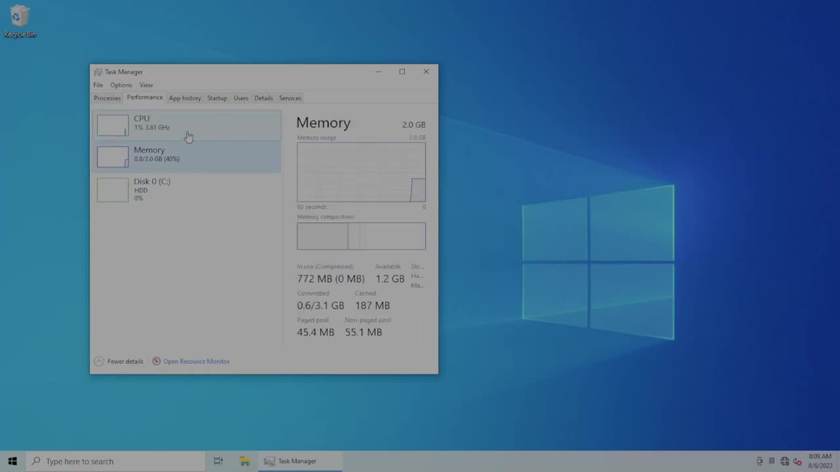Select the Disk 0 (C:) graph thumbnail
840x472 pixels.
[113, 189]
